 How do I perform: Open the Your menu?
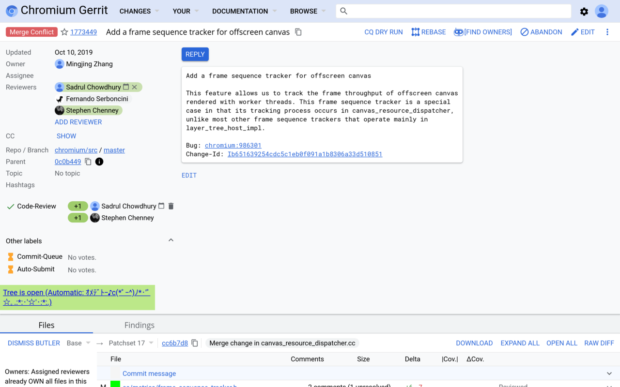[186, 11]
